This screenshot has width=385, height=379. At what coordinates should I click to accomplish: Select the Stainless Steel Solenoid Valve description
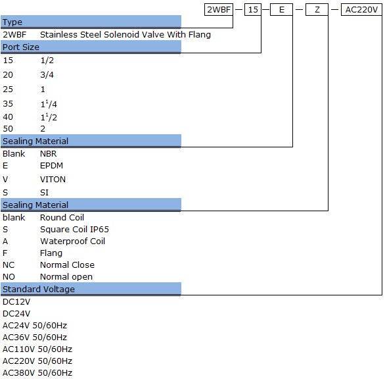(125, 34)
